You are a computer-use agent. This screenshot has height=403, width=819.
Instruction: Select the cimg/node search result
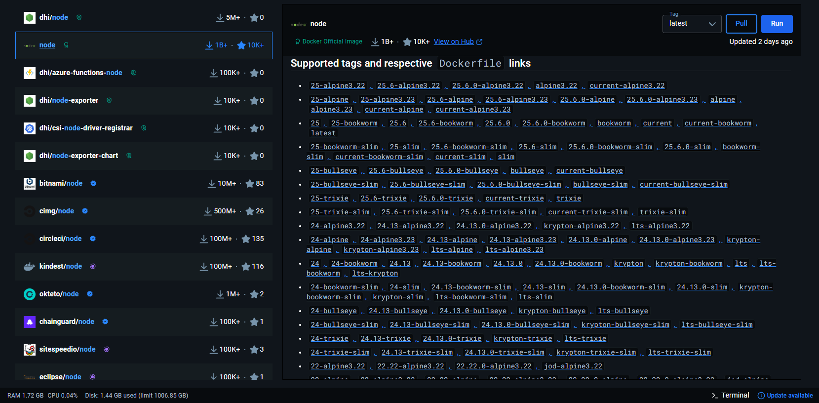(x=144, y=211)
